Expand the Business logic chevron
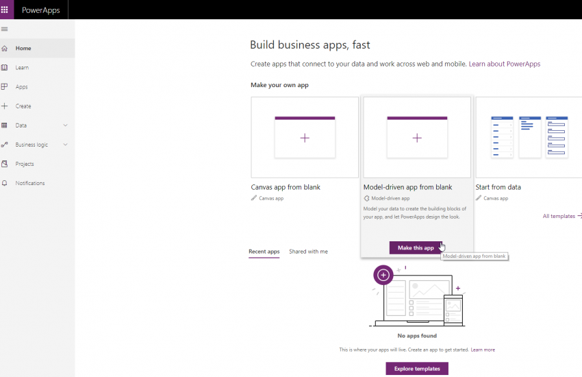 [65, 145]
